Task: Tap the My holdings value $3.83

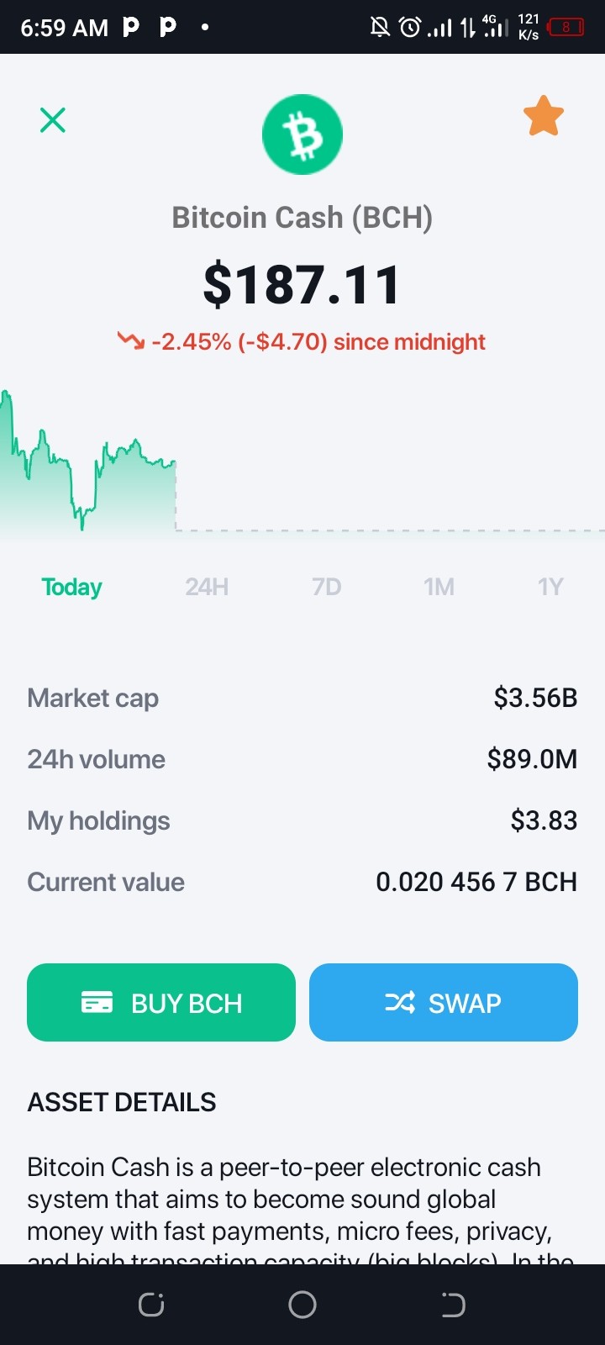Action: tap(544, 820)
